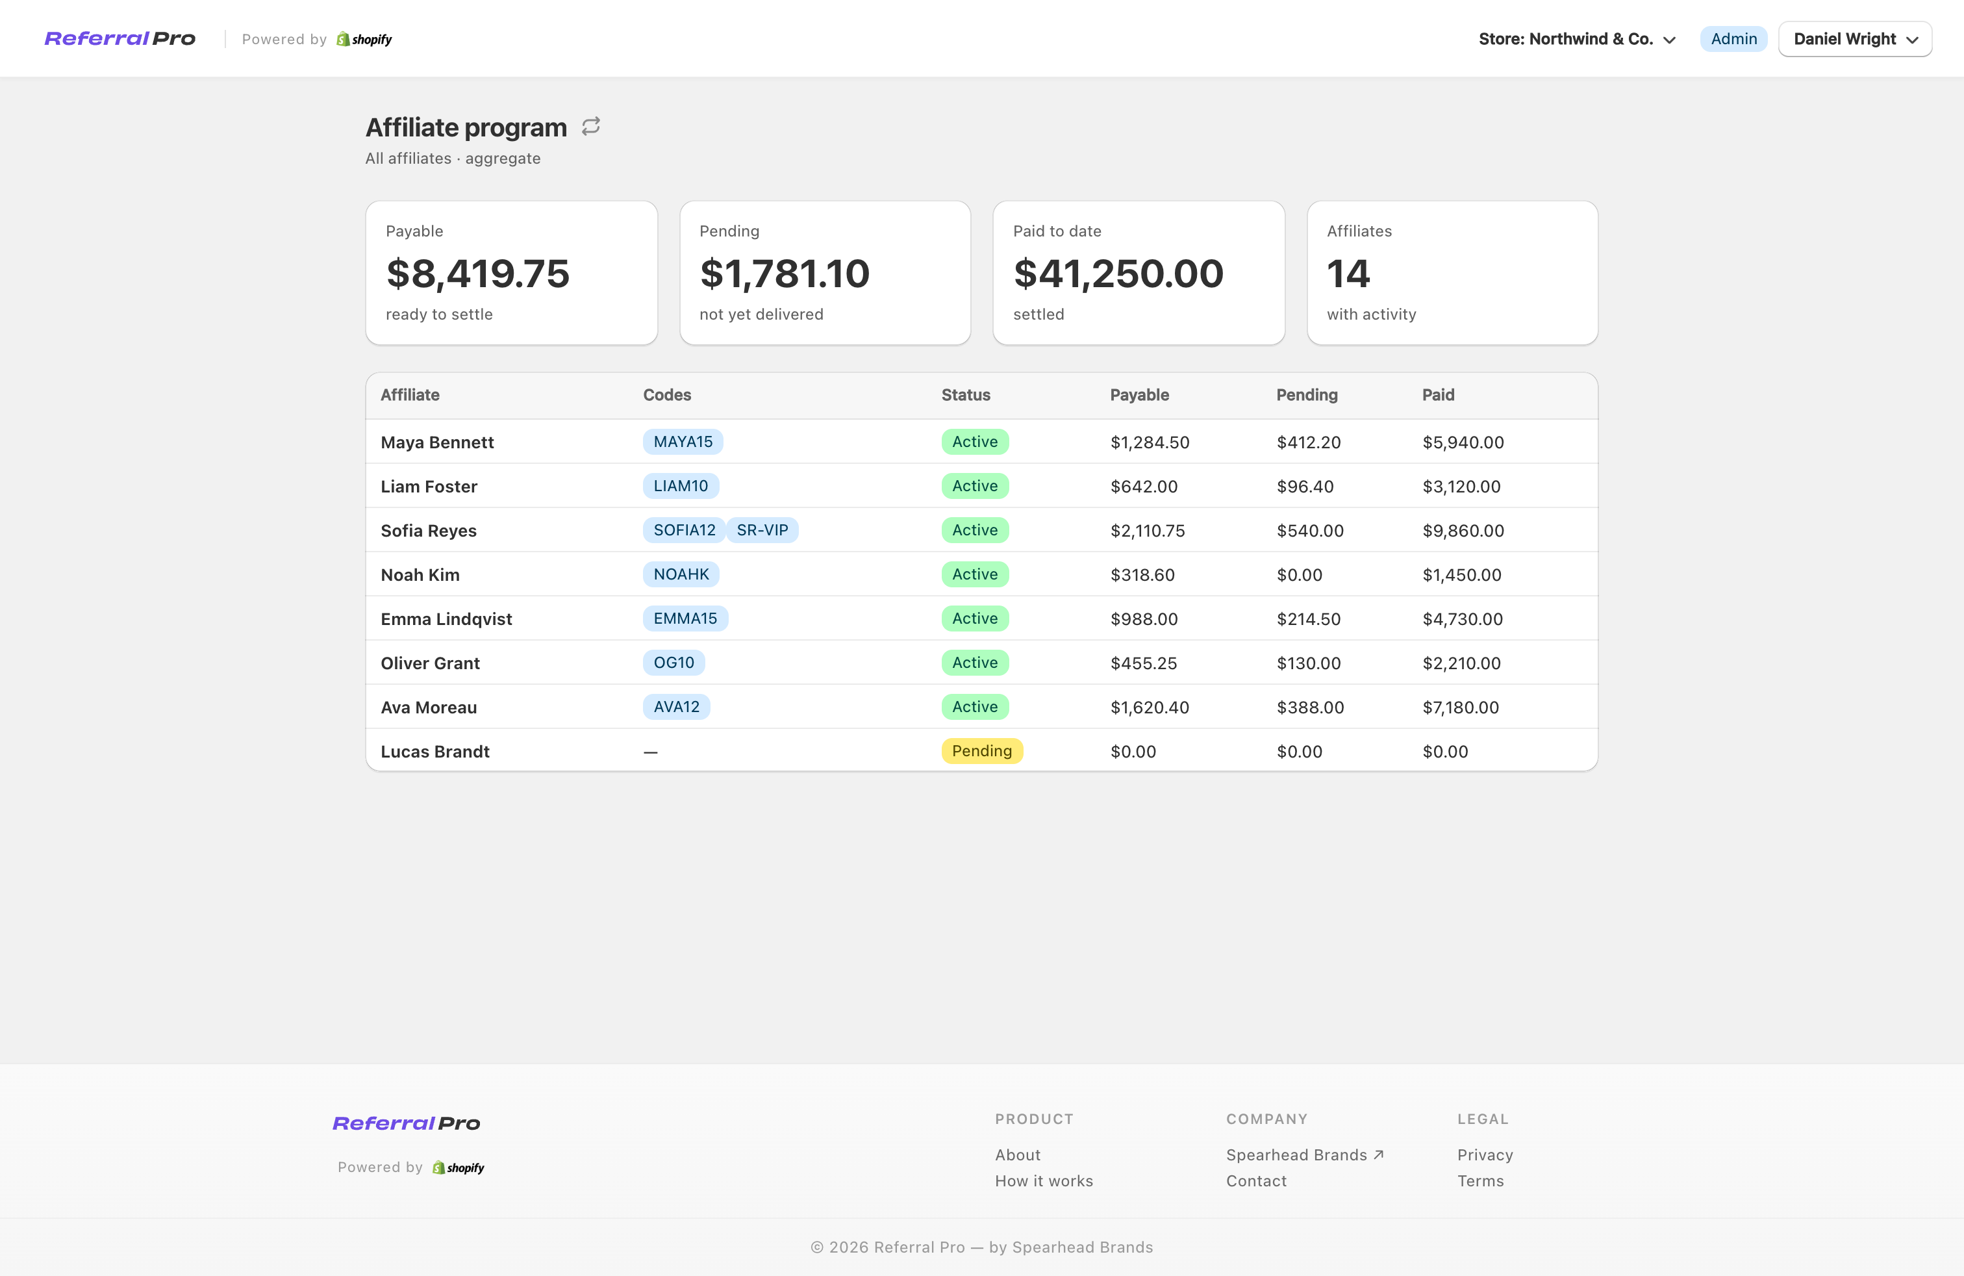Open the Privacy link
Screen dimensions: 1964x1276
pyautogui.click(x=1485, y=1155)
